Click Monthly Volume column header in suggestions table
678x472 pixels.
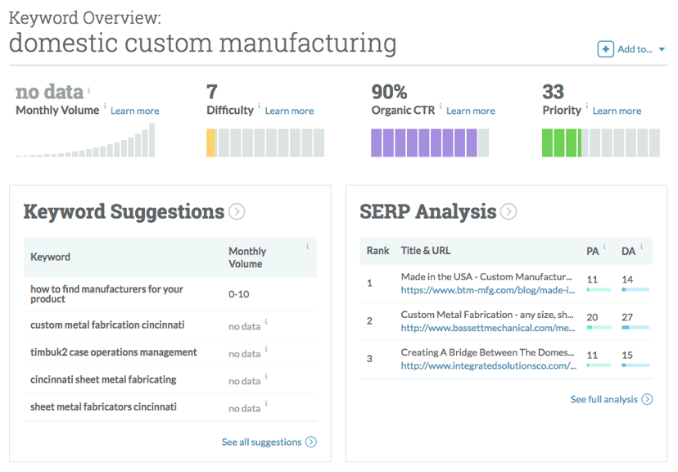(247, 257)
